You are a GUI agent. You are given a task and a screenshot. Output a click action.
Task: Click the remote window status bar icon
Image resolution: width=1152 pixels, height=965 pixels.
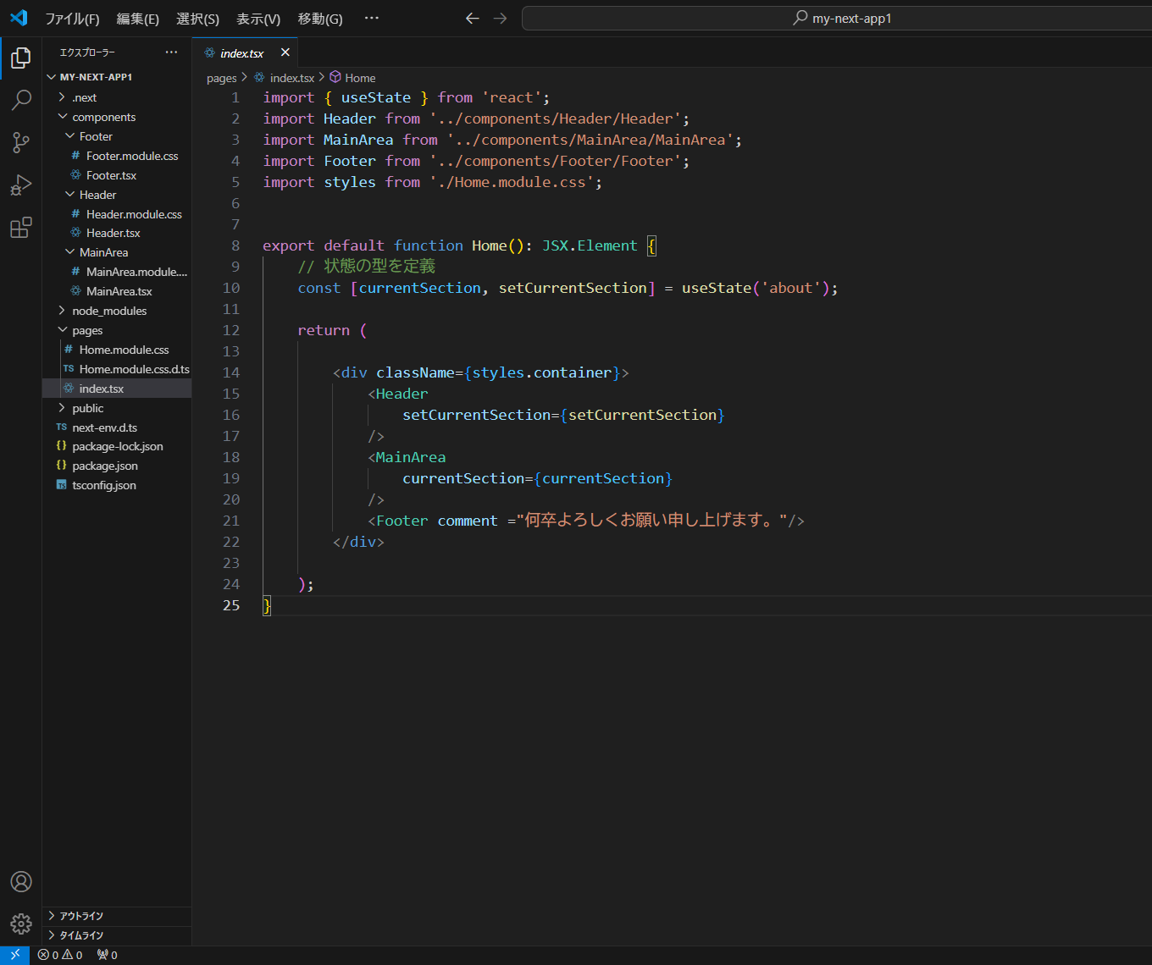(x=14, y=955)
